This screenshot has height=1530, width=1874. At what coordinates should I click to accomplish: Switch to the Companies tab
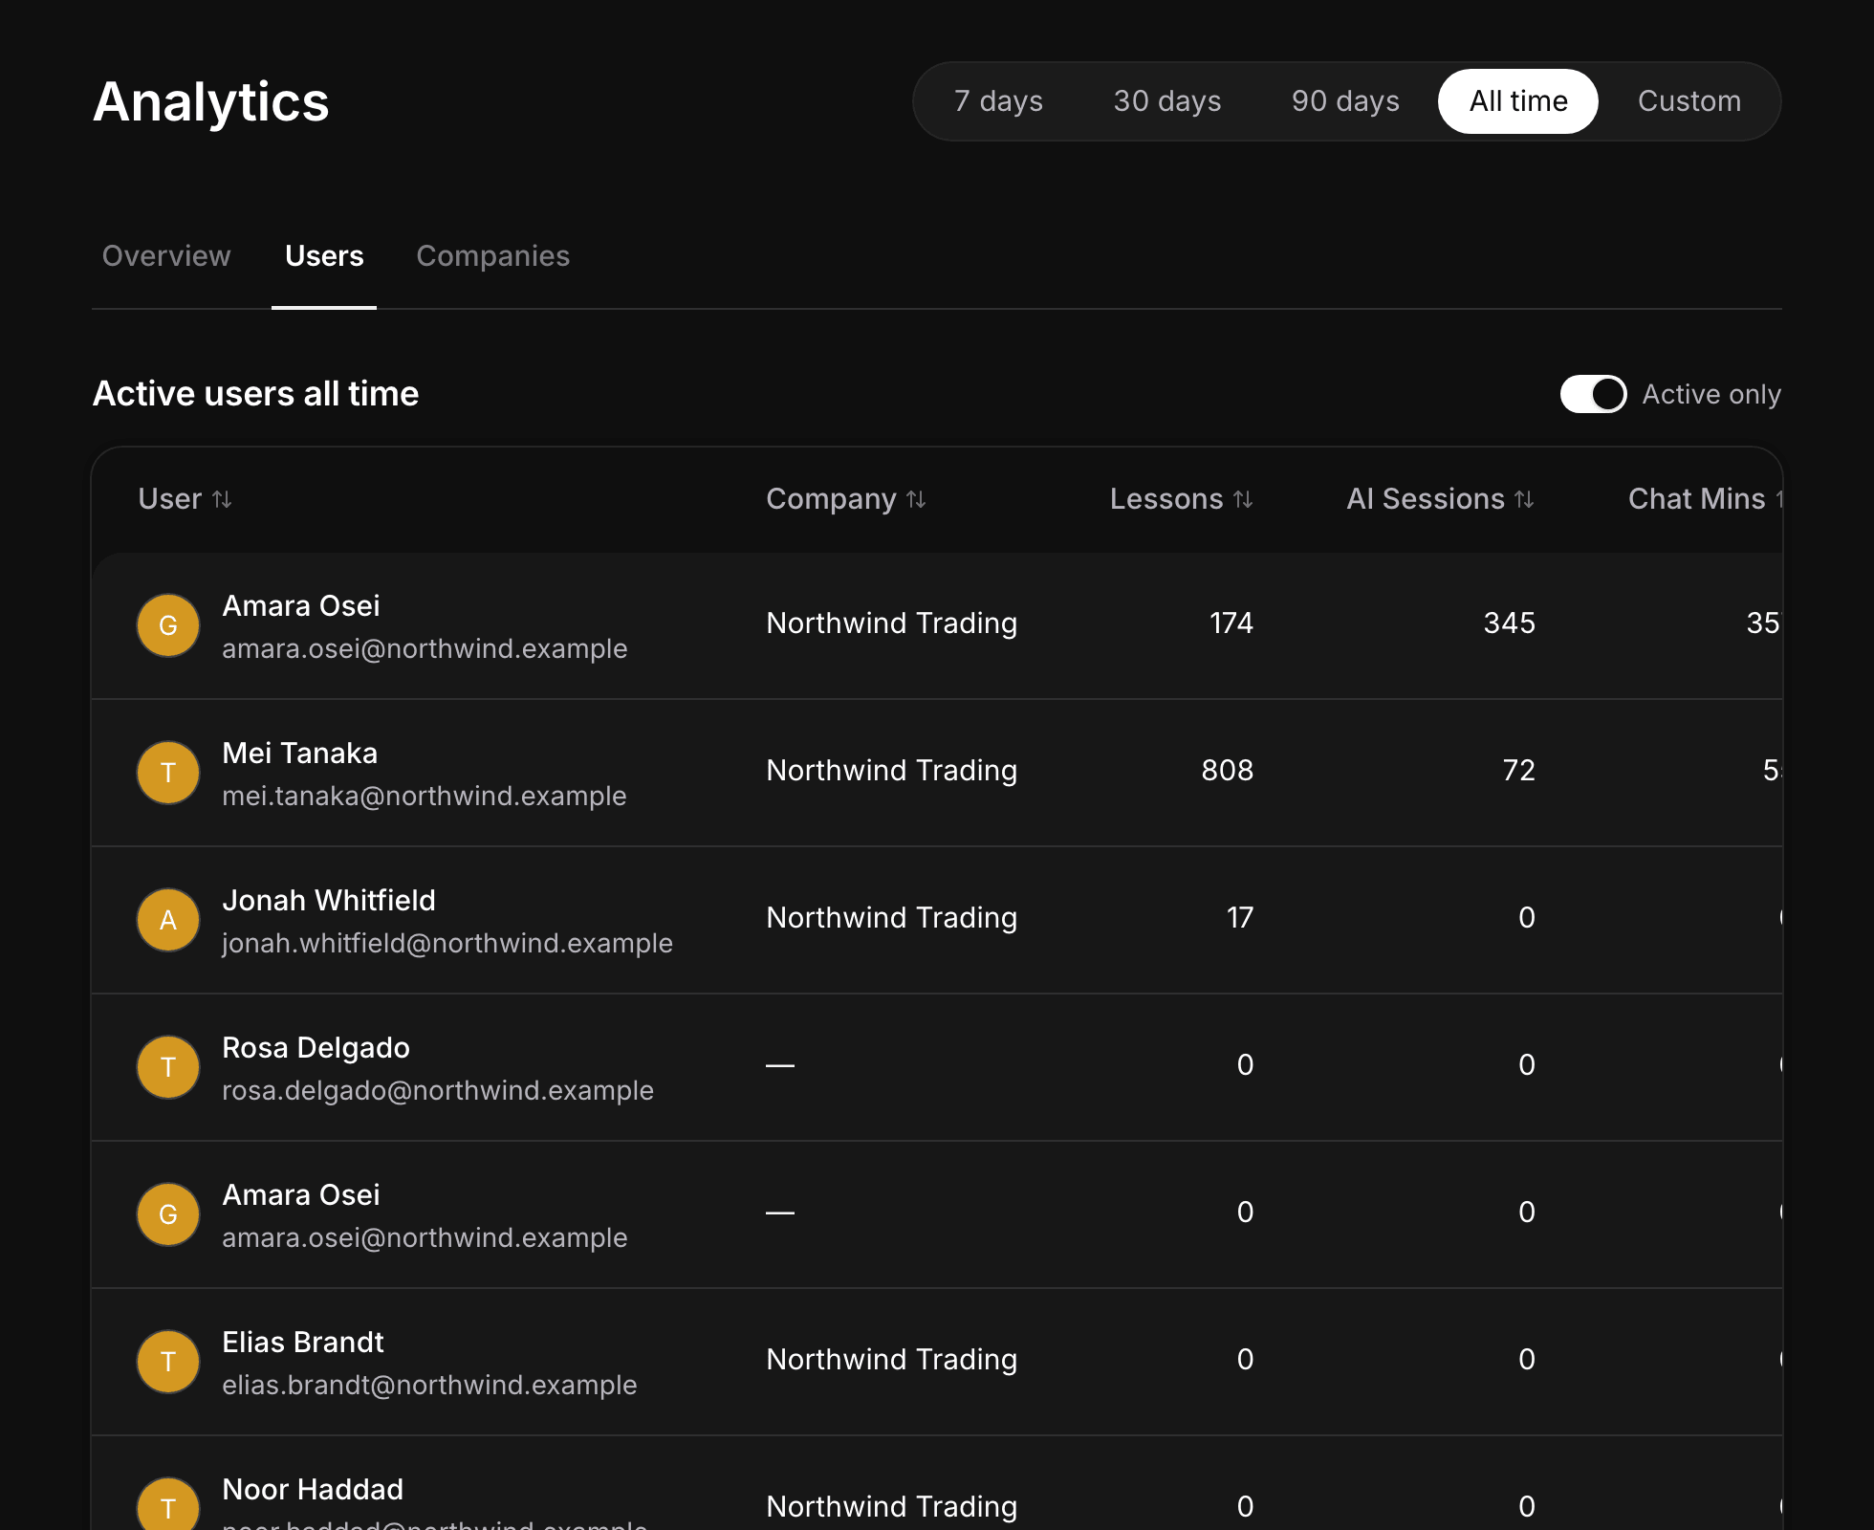tap(493, 256)
